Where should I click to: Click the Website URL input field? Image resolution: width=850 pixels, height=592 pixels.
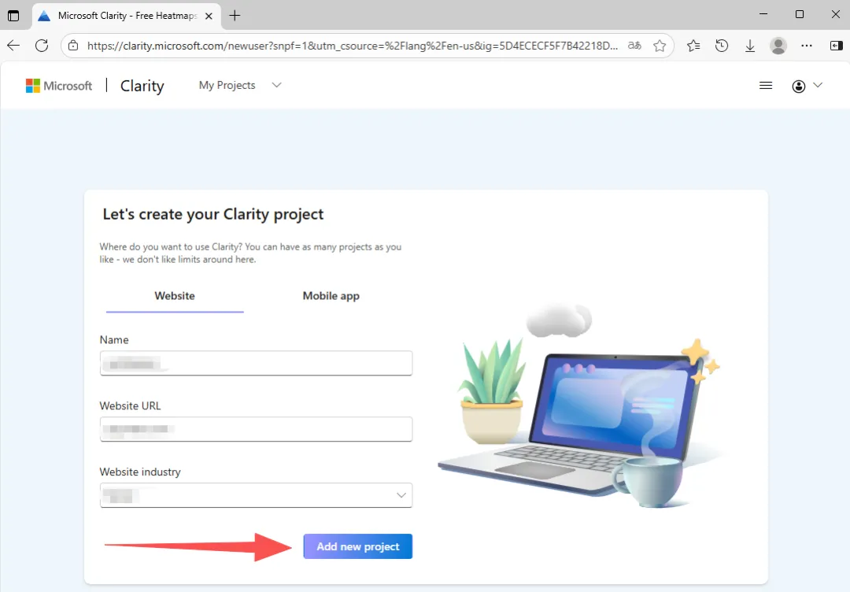point(256,429)
